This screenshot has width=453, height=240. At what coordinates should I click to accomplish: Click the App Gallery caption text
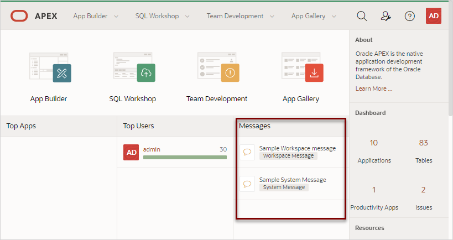301,99
